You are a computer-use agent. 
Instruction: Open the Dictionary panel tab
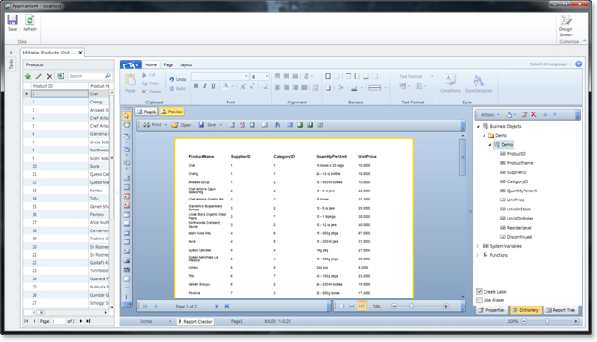pos(525,310)
